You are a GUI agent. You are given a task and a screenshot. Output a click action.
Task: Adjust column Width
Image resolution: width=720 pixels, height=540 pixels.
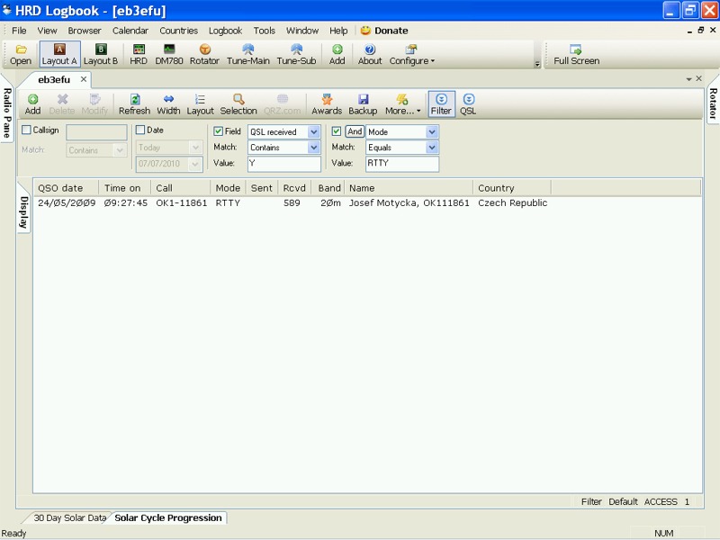168,104
